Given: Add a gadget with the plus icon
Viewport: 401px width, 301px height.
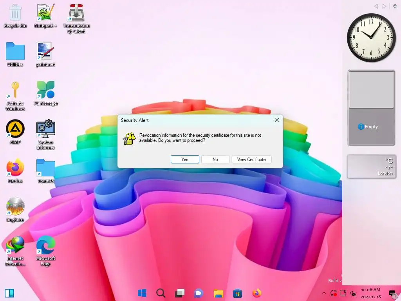Looking at the screenshot, I should 395,6.
